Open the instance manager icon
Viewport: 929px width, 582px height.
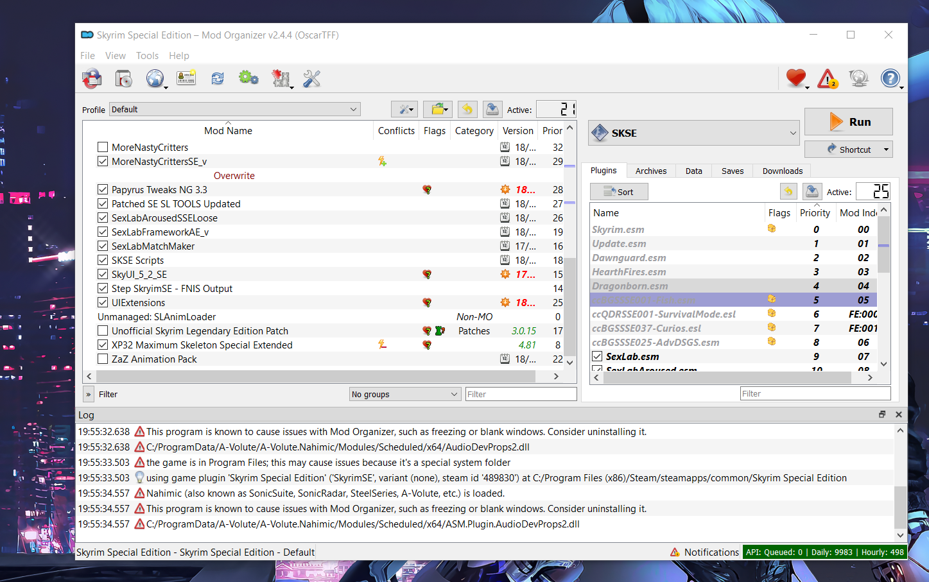click(123, 79)
